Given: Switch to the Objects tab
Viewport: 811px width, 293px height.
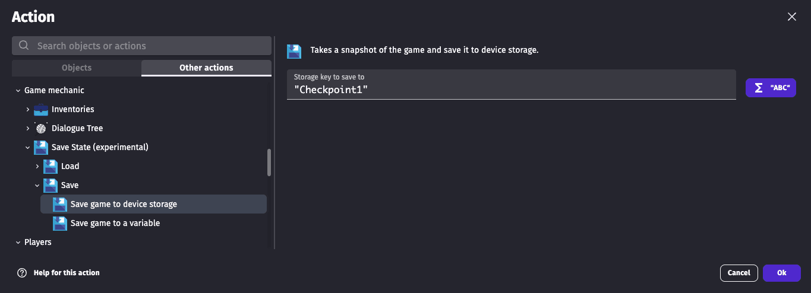Looking at the screenshot, I should coord(77,68).
